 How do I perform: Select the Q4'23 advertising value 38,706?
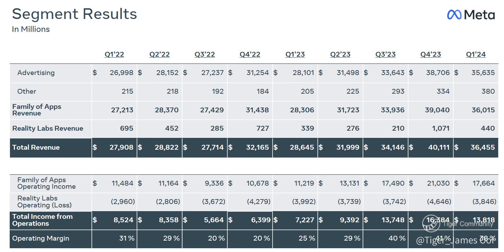[438, 73]
